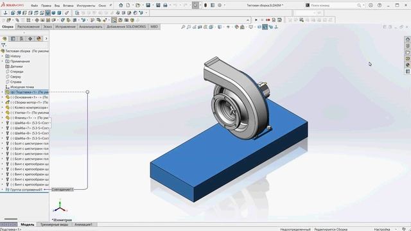Open the search options dropdown arrow

pyautogui.click(x=364, y=5)
